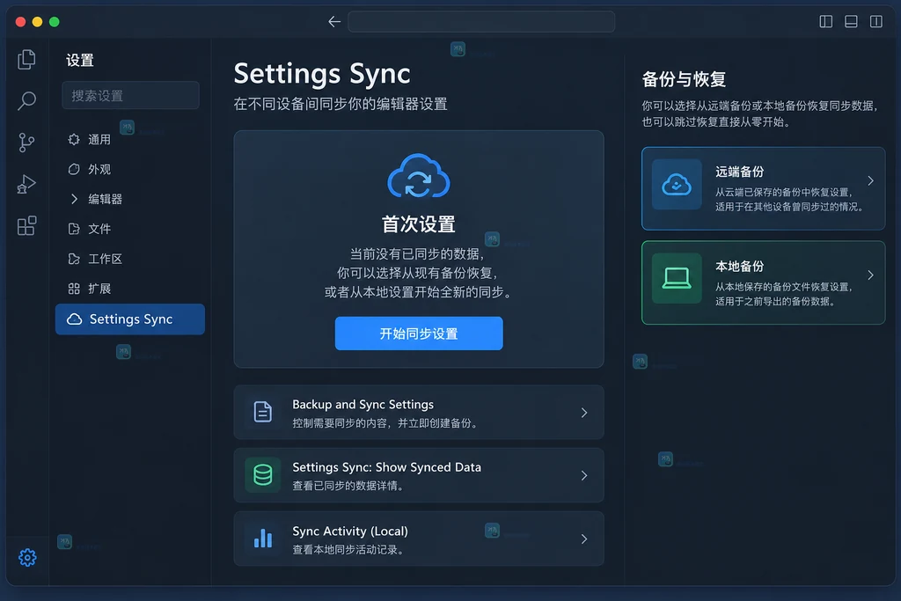Open the Search magnifier in activity bar
Viewport: 901px width, 601px height.
point(26,101)
